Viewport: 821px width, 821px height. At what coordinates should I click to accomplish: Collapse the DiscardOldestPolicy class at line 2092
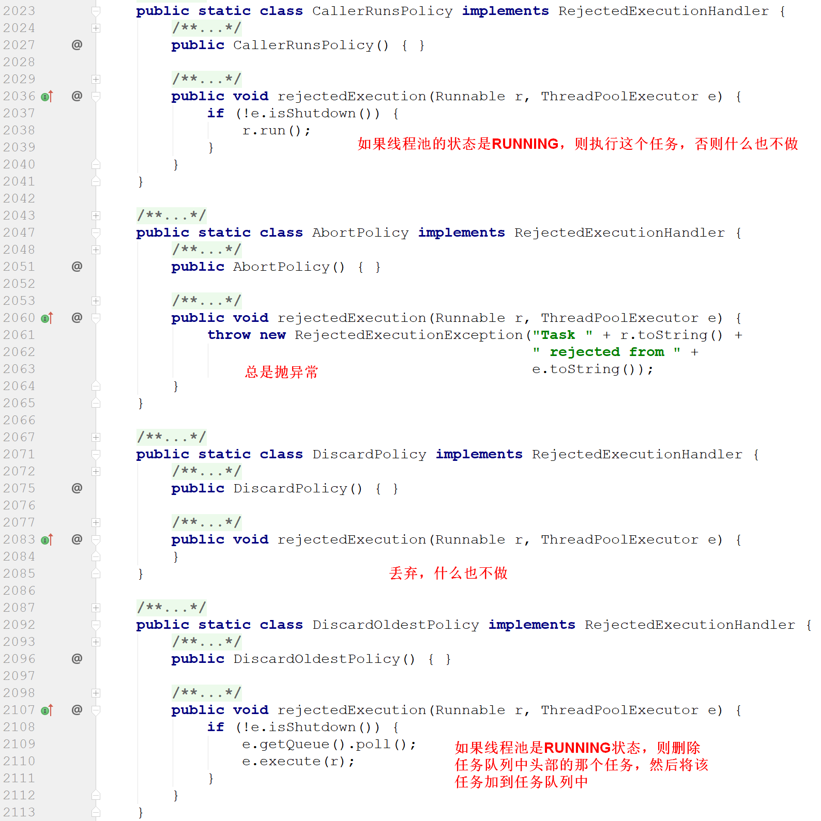pyautogui.click(x=96, y=625)
